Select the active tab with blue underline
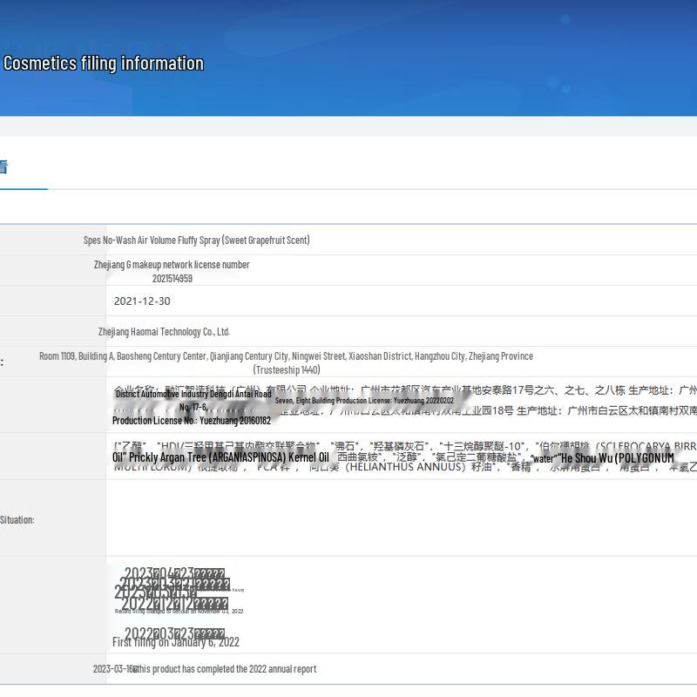Viewport: 697px width, 697px height. [4, 167]
